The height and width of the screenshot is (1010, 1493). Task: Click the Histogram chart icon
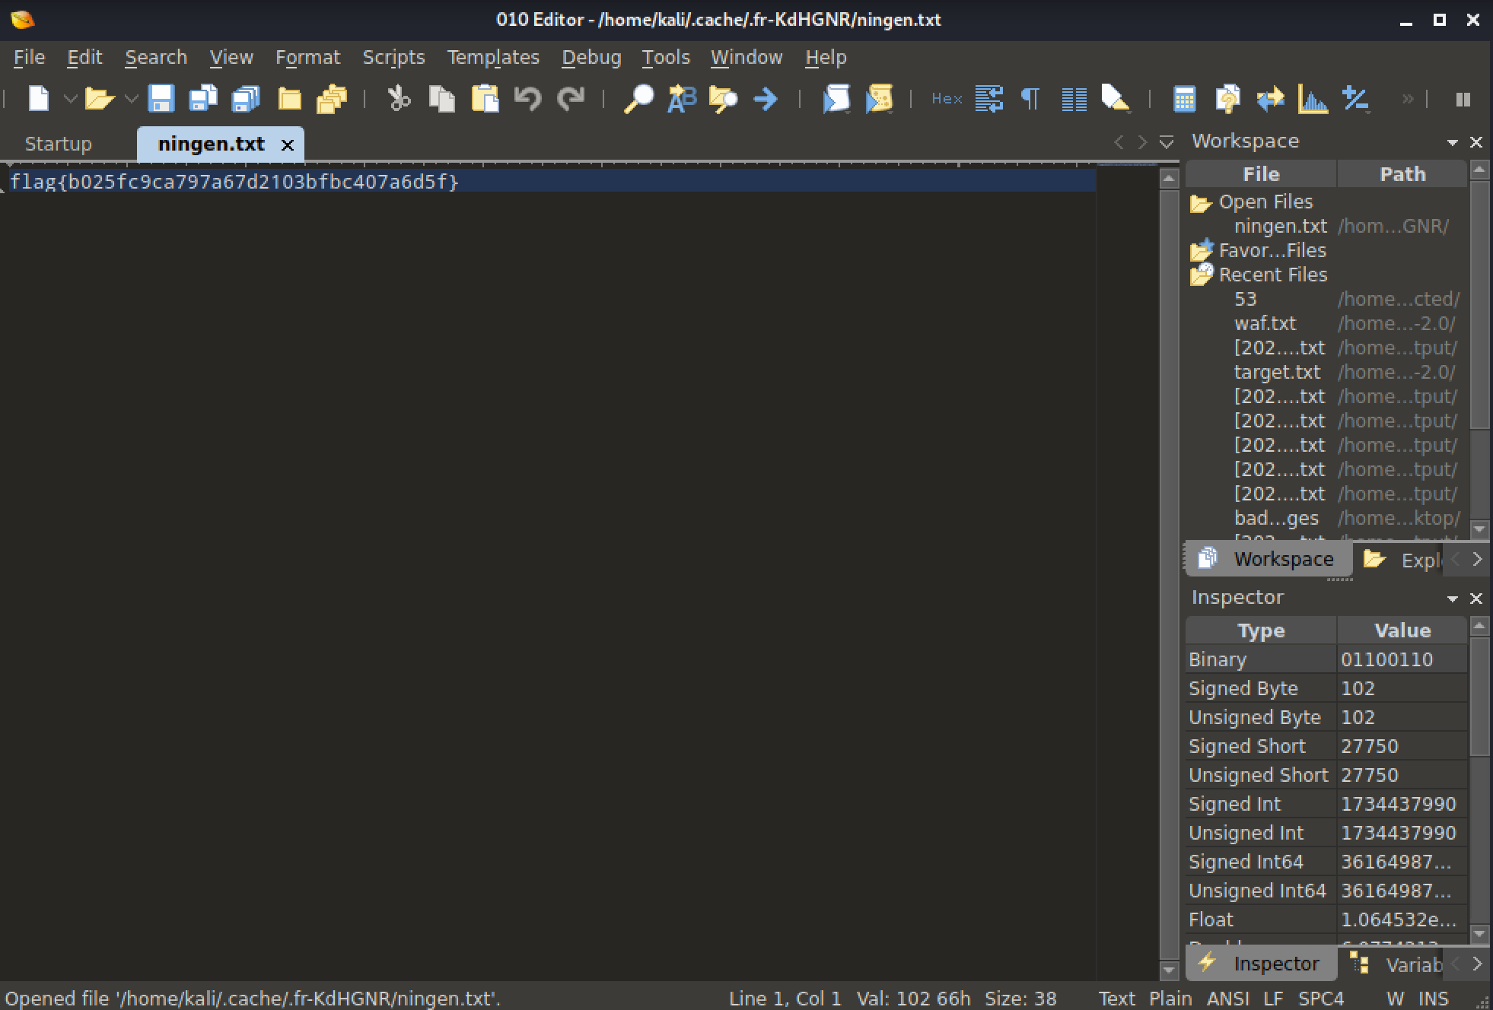pos(1313,99)
